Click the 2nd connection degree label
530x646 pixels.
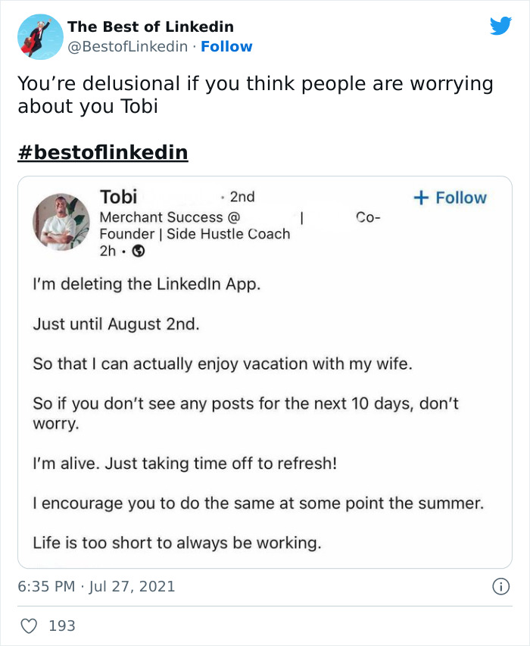(x=242, y=197)
